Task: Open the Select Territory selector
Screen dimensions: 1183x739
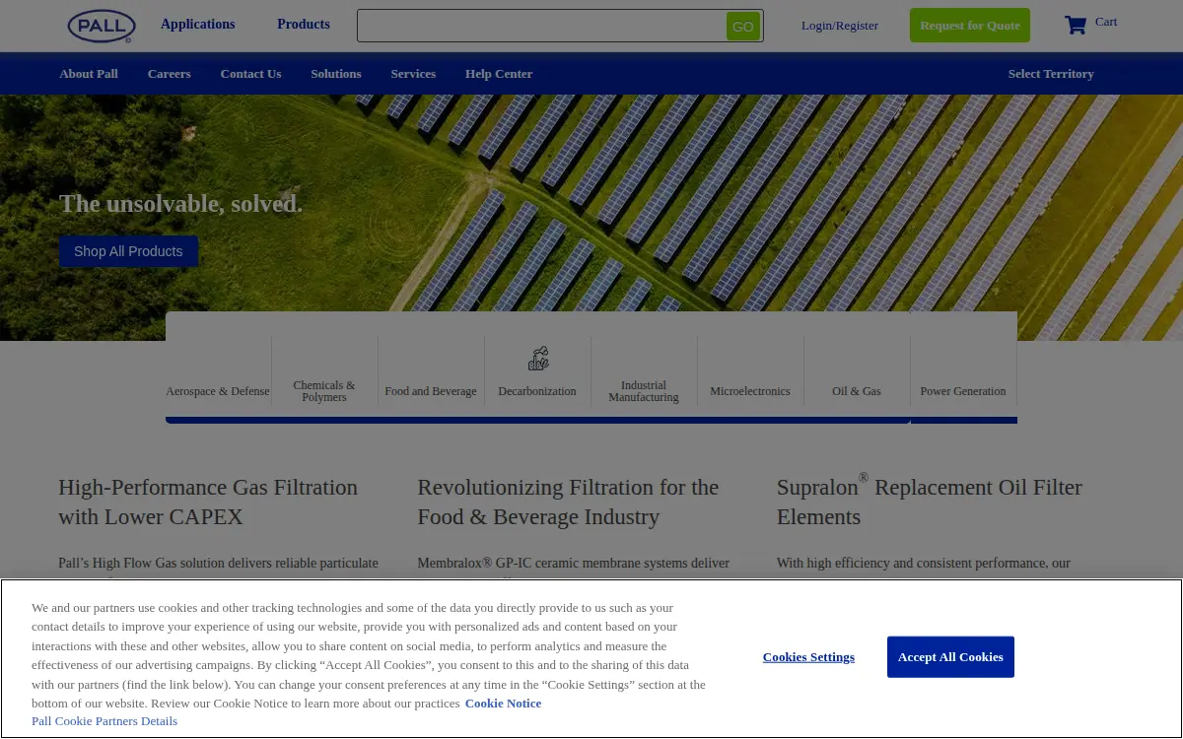Action: pyautogui.click(x=1051, y=74)
